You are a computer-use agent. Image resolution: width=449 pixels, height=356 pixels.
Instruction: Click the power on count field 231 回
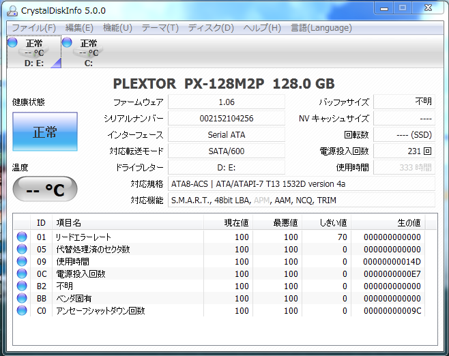[x=405, y=151]
